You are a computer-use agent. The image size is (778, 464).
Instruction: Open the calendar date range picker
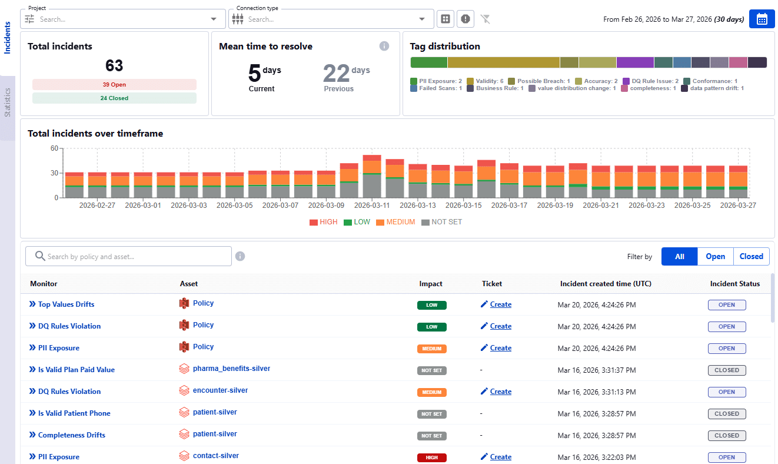pyautogui.click(x=762, y=18)
